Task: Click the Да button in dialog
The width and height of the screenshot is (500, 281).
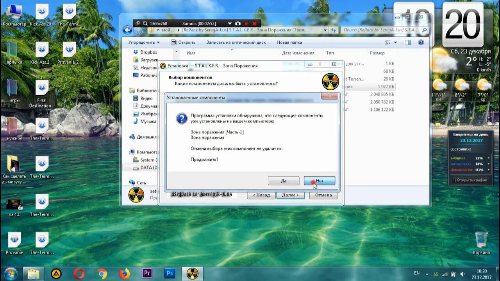Action: 284,181
